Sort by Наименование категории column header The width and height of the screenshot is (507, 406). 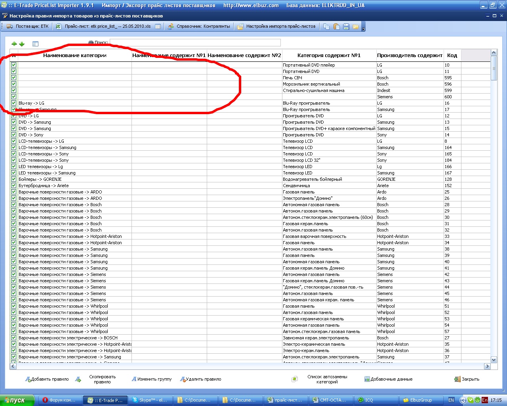pyautogui.click(x=75, y=56)
